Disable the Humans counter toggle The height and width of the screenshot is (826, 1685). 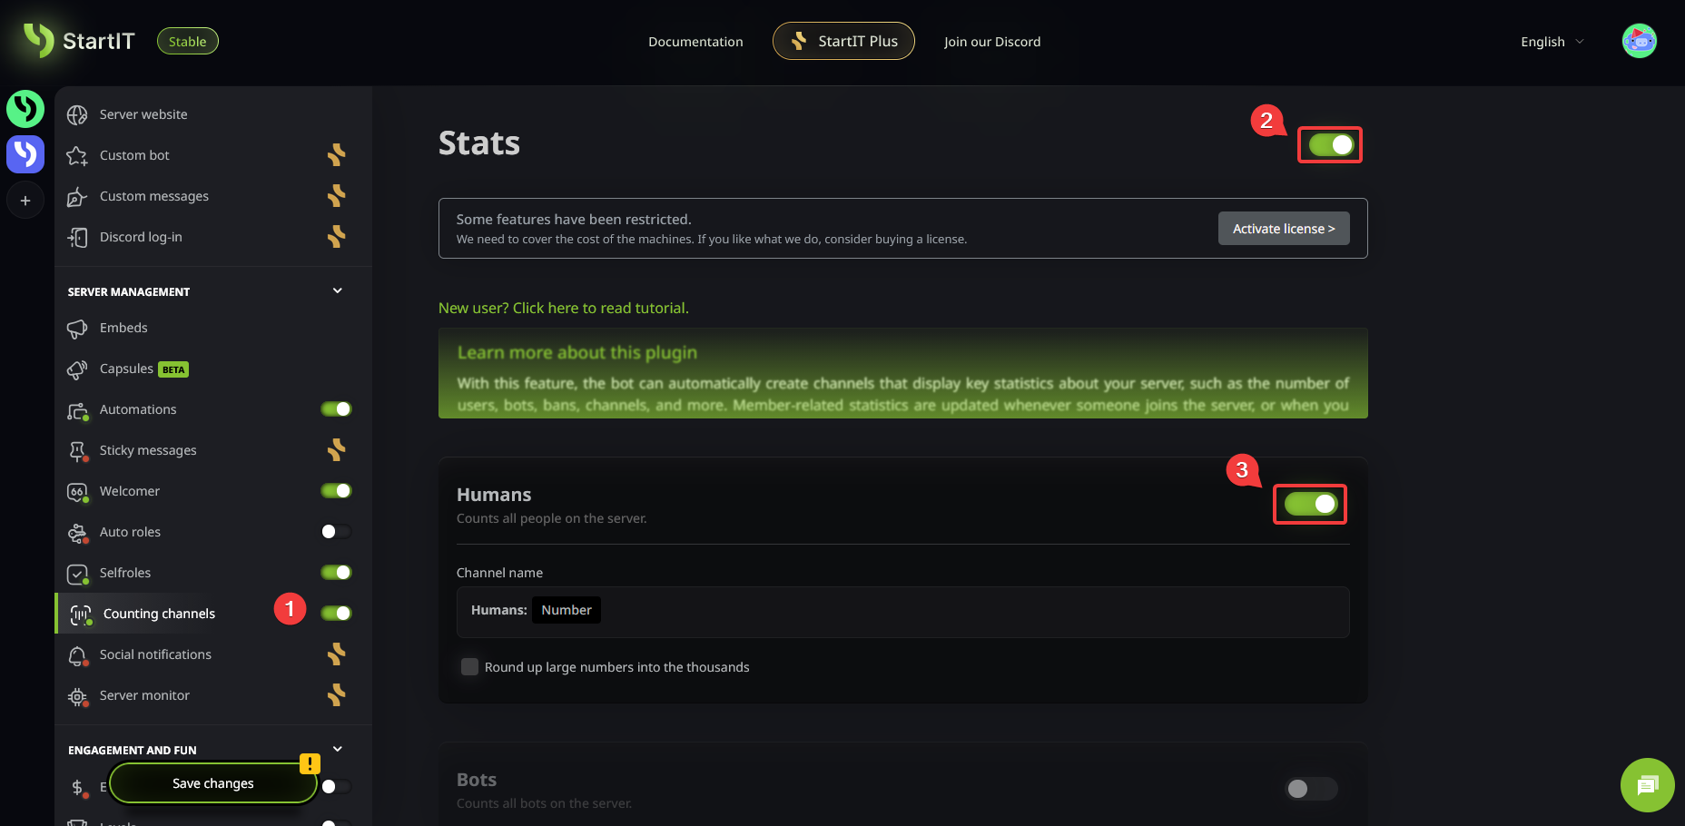pos(1310,504)
